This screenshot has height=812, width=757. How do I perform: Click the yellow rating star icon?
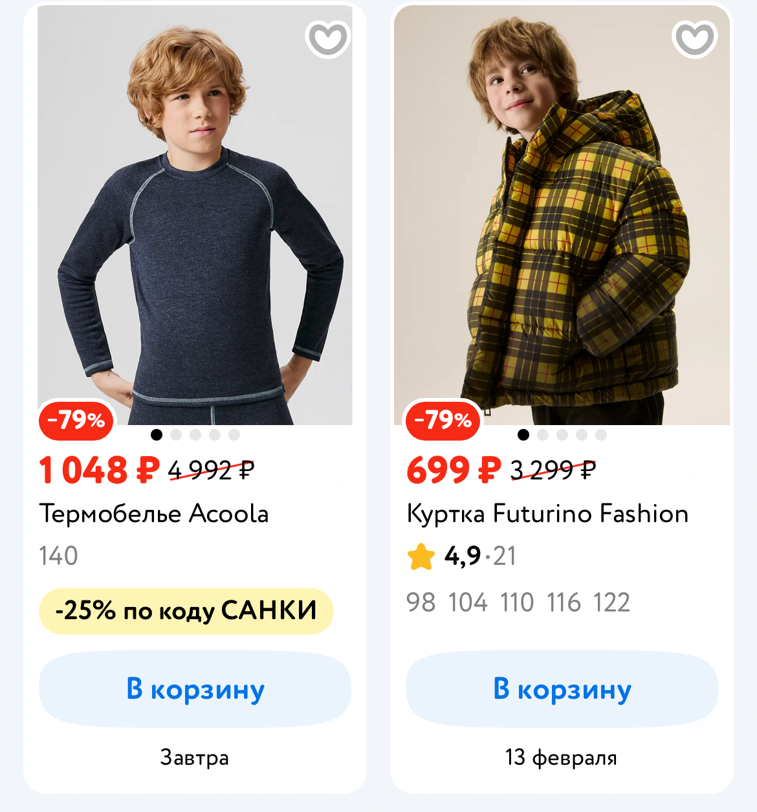click(421, 556)
